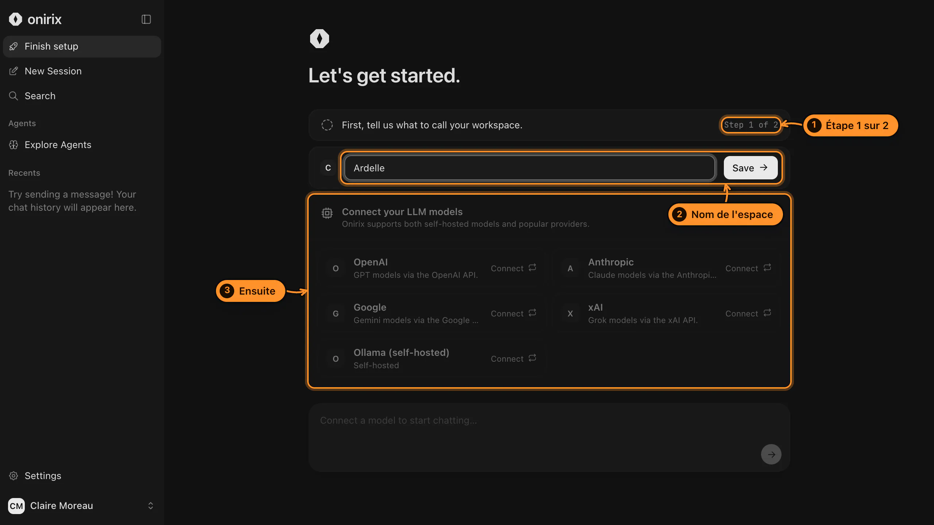This screenshot has width=934, height=525.
Task: Click the magnifier icon next to Search
Action: [13, 96]
